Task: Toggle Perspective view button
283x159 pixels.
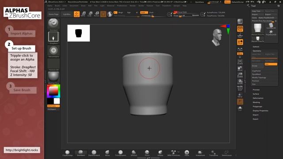Action: [240, 29]
